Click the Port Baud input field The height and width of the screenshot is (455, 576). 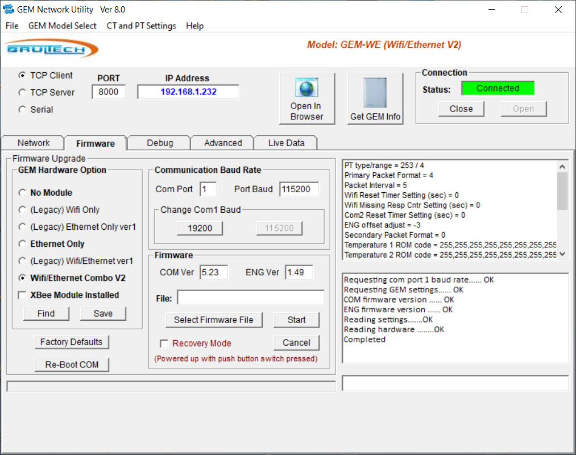click(x=299, y=189)
